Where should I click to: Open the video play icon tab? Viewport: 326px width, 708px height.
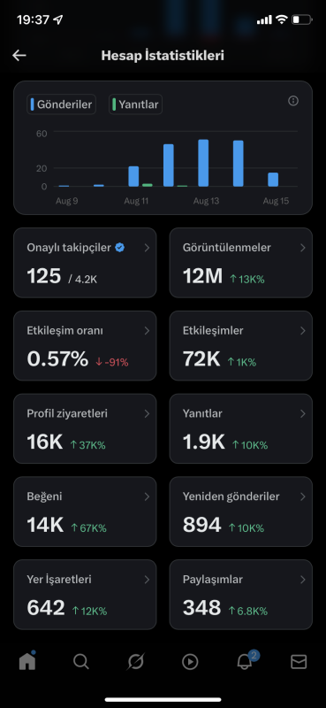click(190, 662)
